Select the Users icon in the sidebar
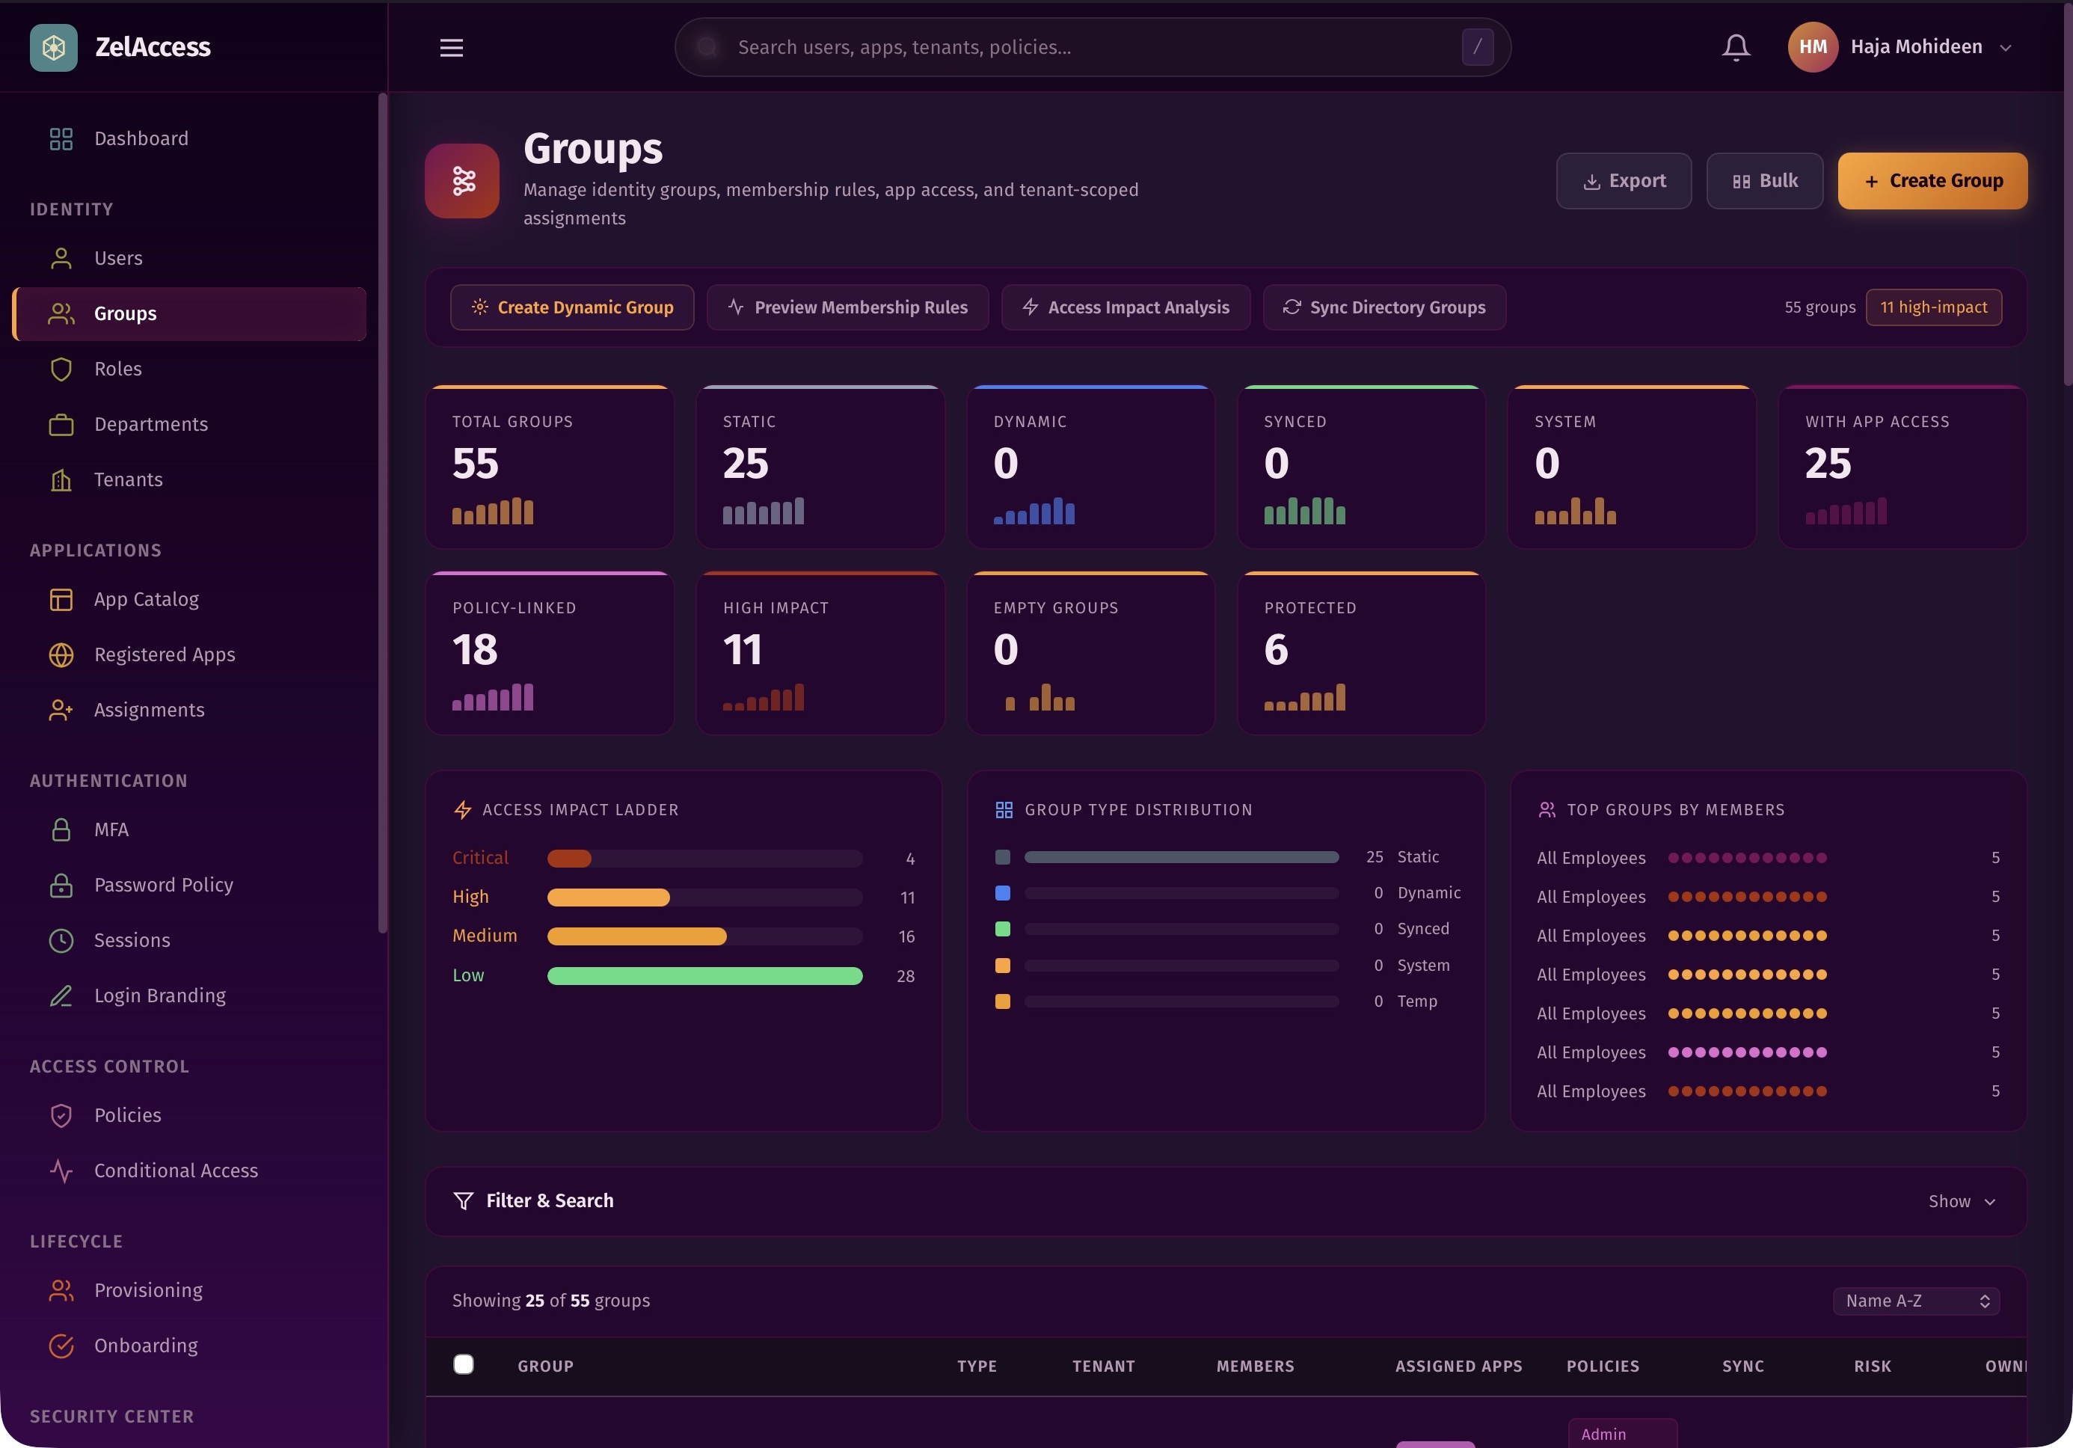Screen dimensions: 2073x1448 61,258
